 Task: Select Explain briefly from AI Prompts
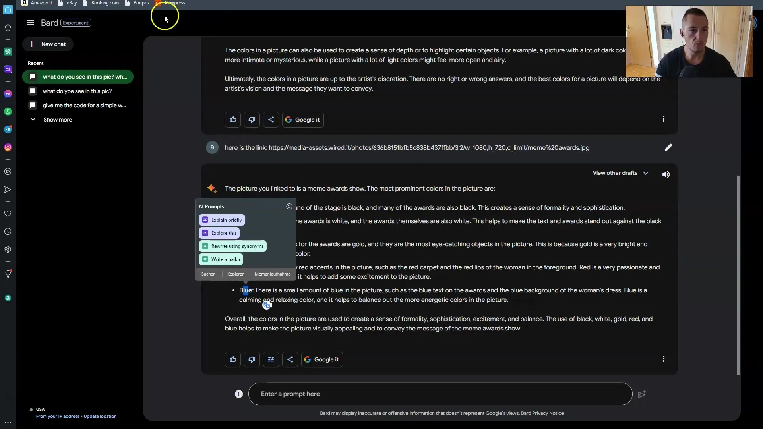click(227, 220)
